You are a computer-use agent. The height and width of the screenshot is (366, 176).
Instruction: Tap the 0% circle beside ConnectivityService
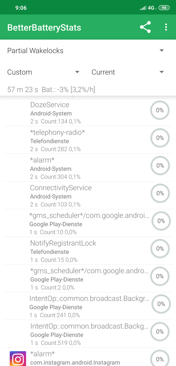pos(160,193)
